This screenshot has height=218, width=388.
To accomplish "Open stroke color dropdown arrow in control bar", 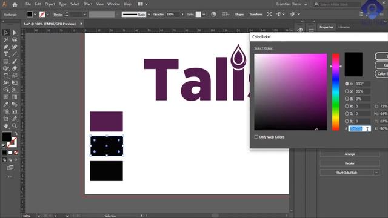I will (47, 15).
